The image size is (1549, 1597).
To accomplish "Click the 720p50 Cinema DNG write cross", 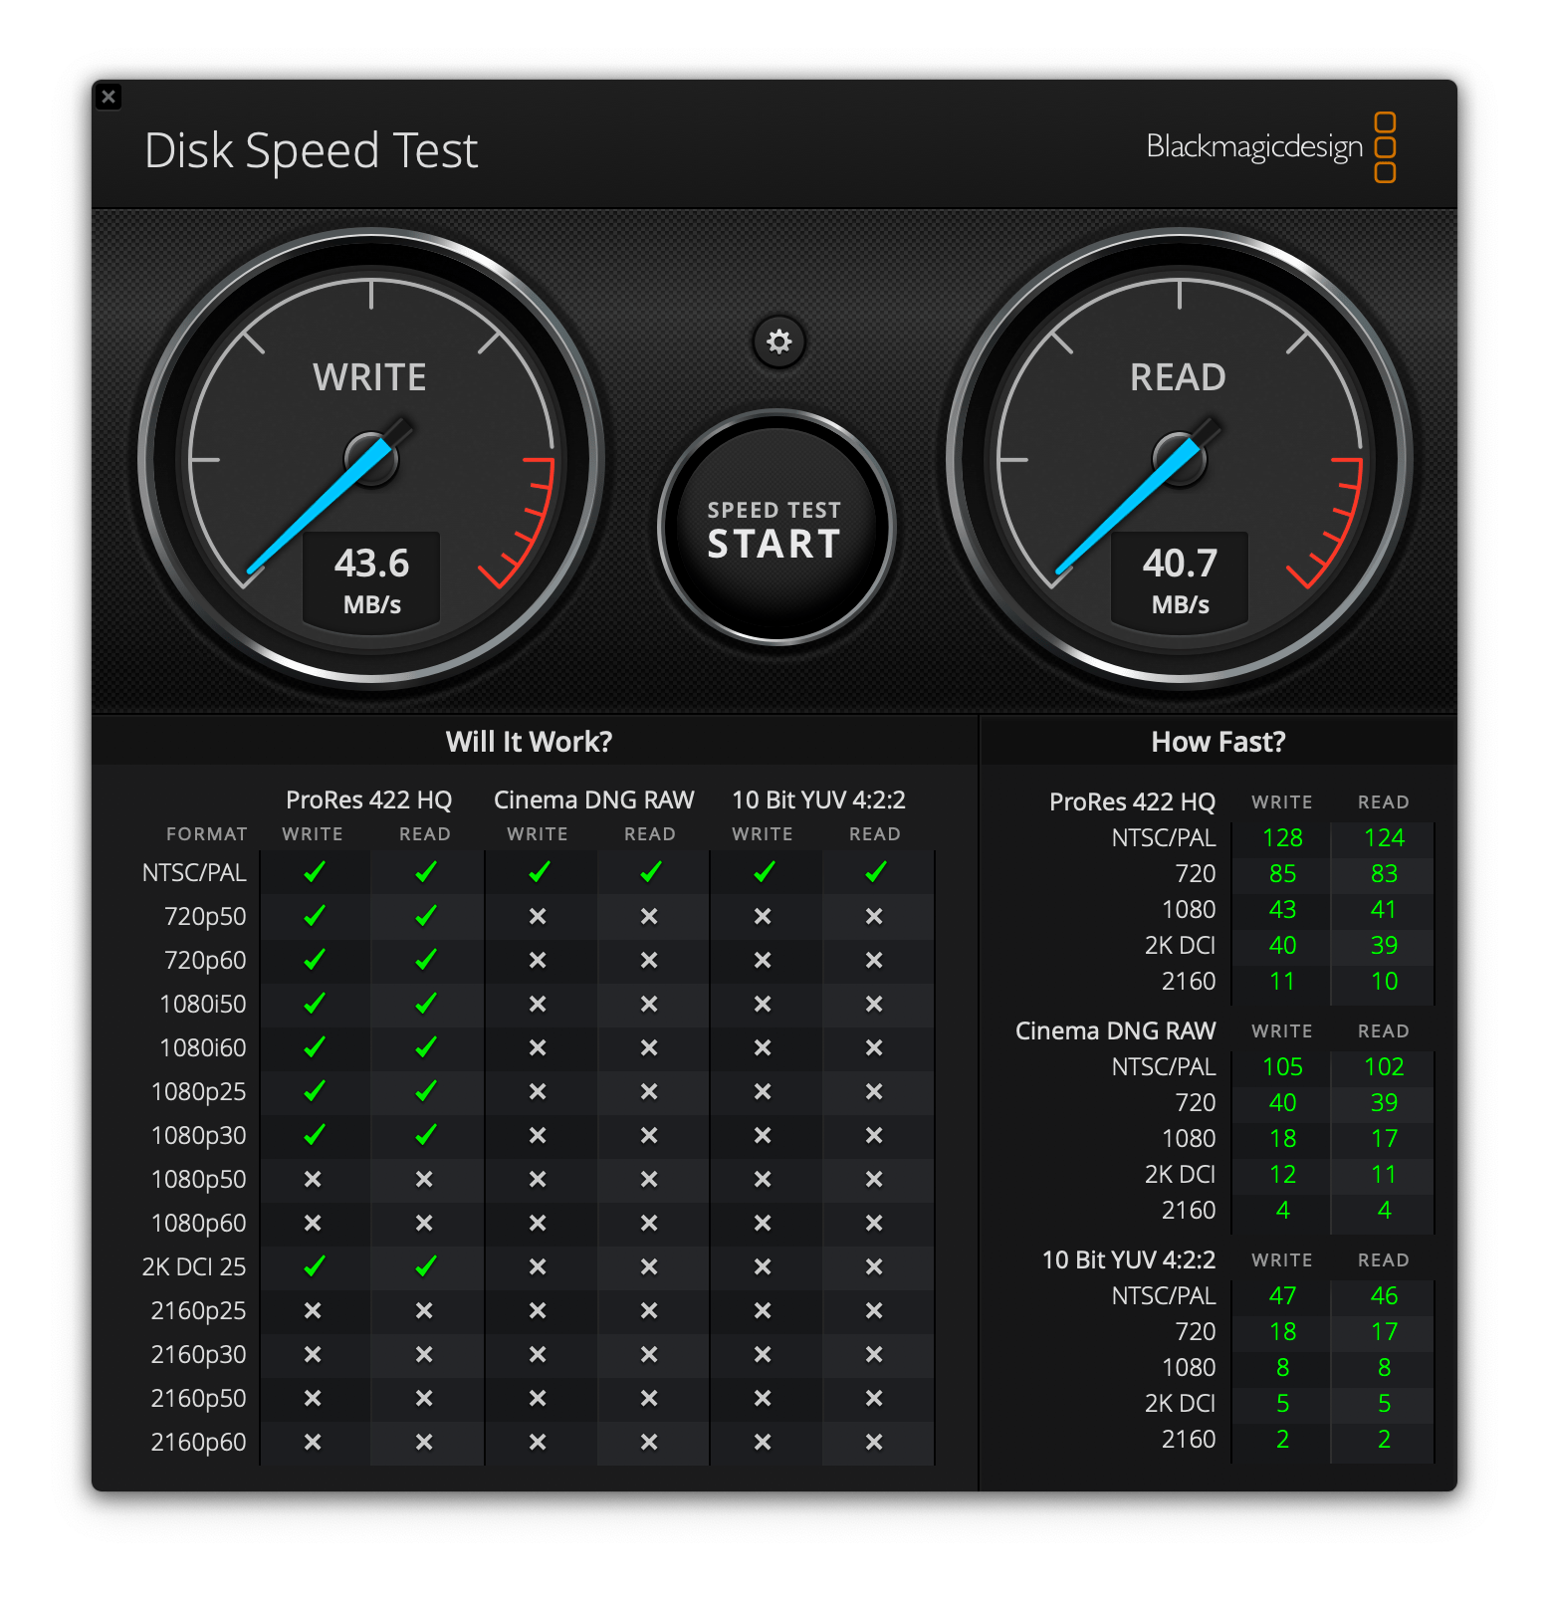I will 538,916.
